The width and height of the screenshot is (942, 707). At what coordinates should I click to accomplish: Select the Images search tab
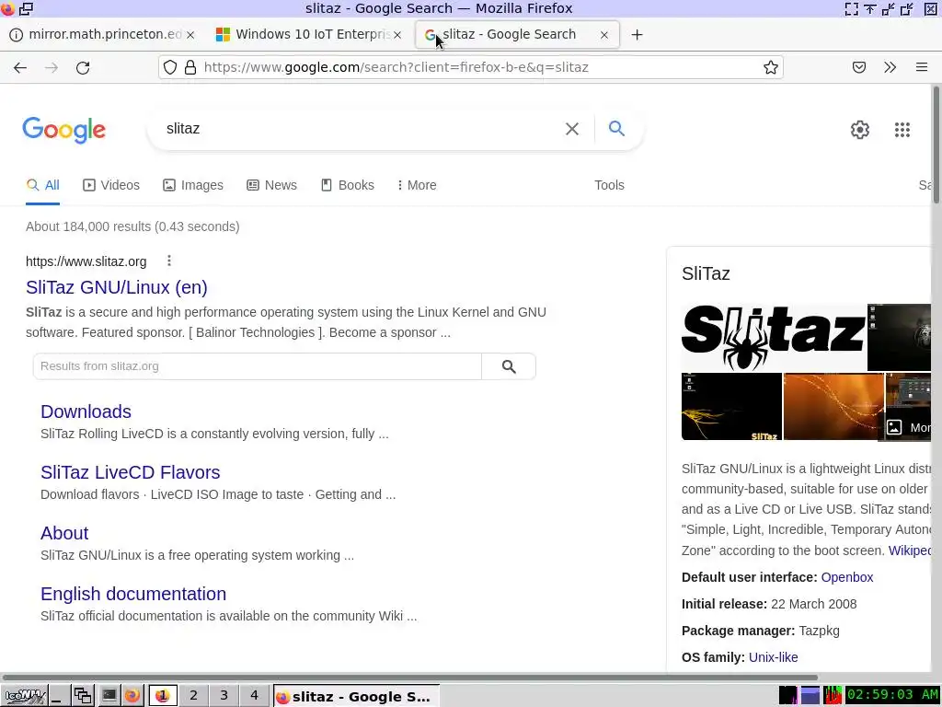[193, 185]
